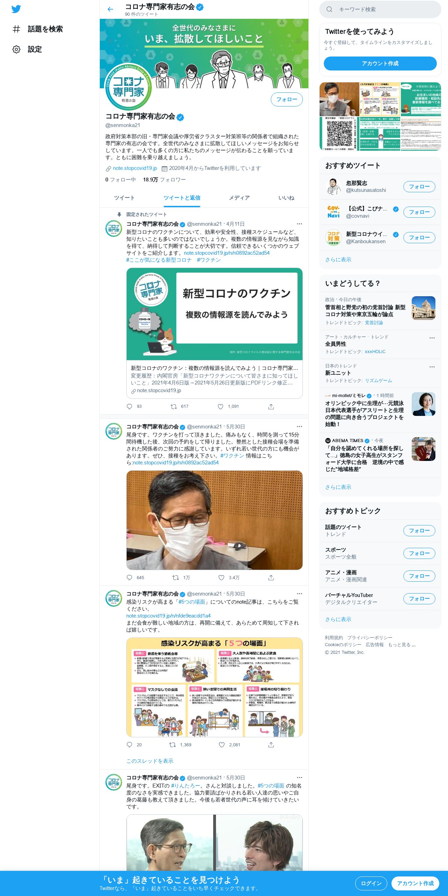Viewport: 448px width, 896px height.
Task: Like the tweet with 2,081 likes
Action: 222,745
